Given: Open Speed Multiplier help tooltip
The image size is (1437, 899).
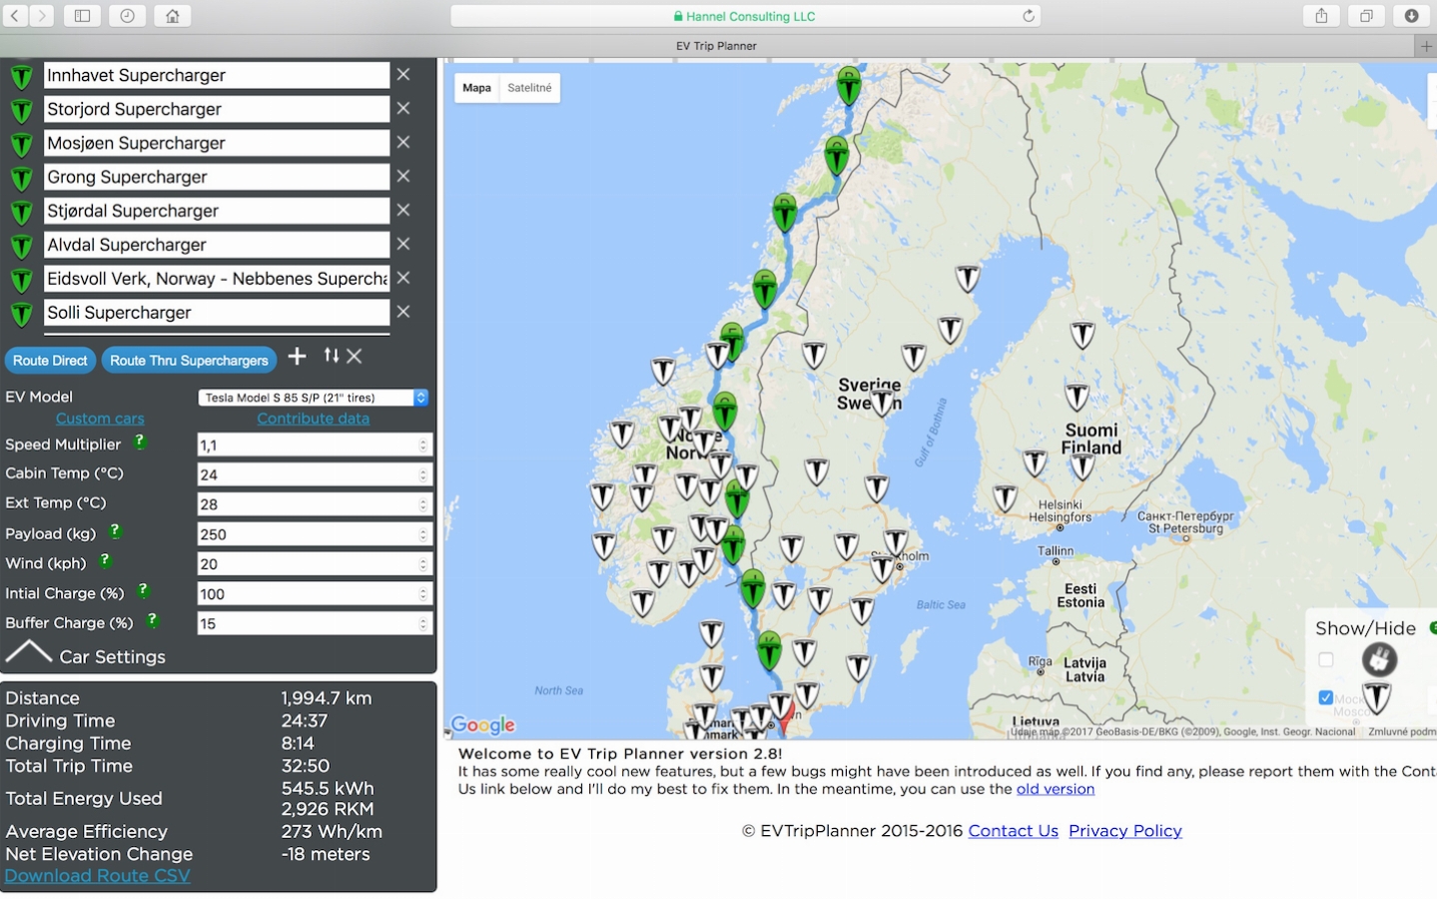Looking at the screenshot, I should [x=140, y=442].
